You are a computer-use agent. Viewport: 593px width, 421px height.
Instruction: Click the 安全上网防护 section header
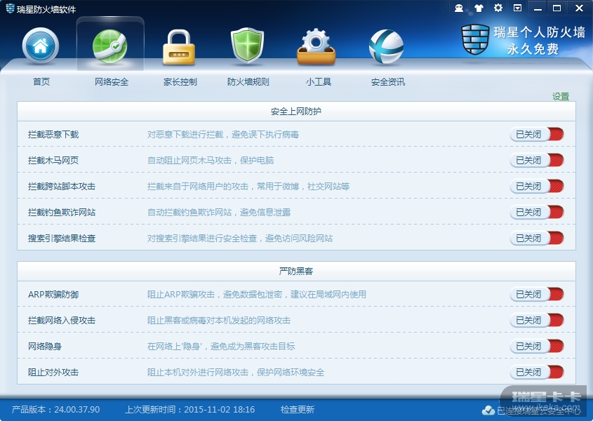[x=296, y=111]
